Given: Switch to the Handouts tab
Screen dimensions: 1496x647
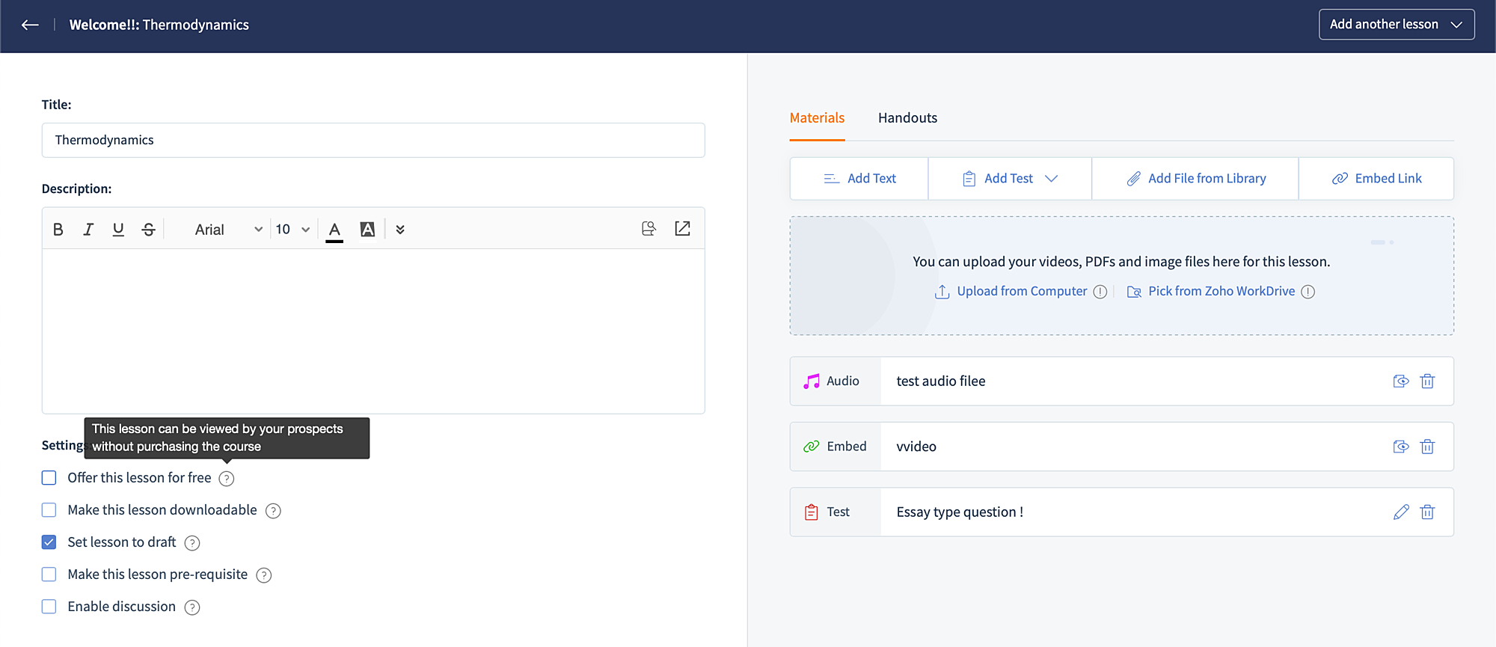Looking at the screenshot, I should pos(907,118).
